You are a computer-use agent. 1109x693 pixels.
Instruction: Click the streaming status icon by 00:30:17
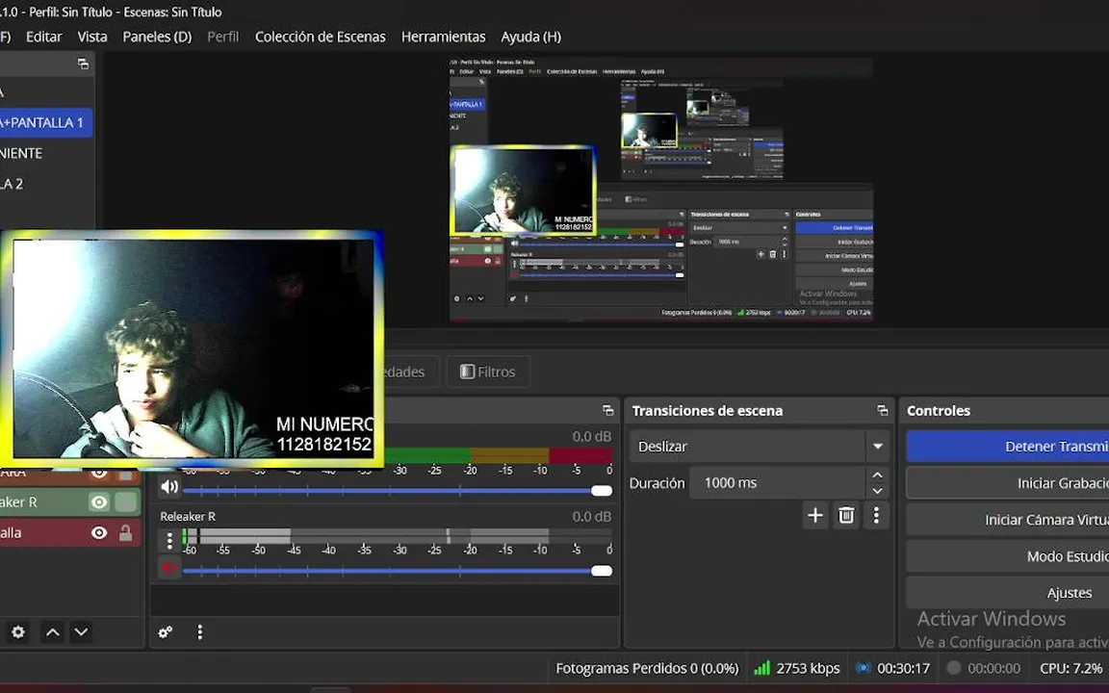(863, 668)
